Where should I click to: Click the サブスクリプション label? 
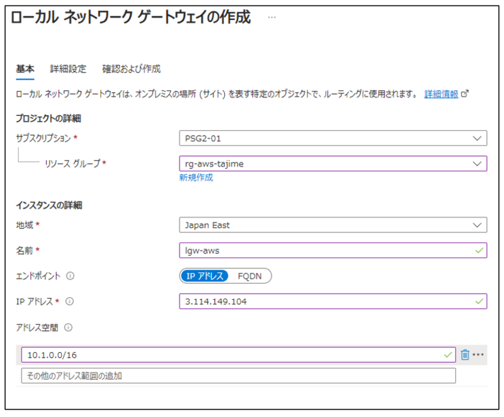click(43, 138)
